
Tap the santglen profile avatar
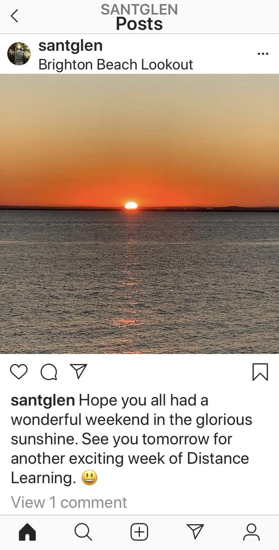[x=19, y=54]
